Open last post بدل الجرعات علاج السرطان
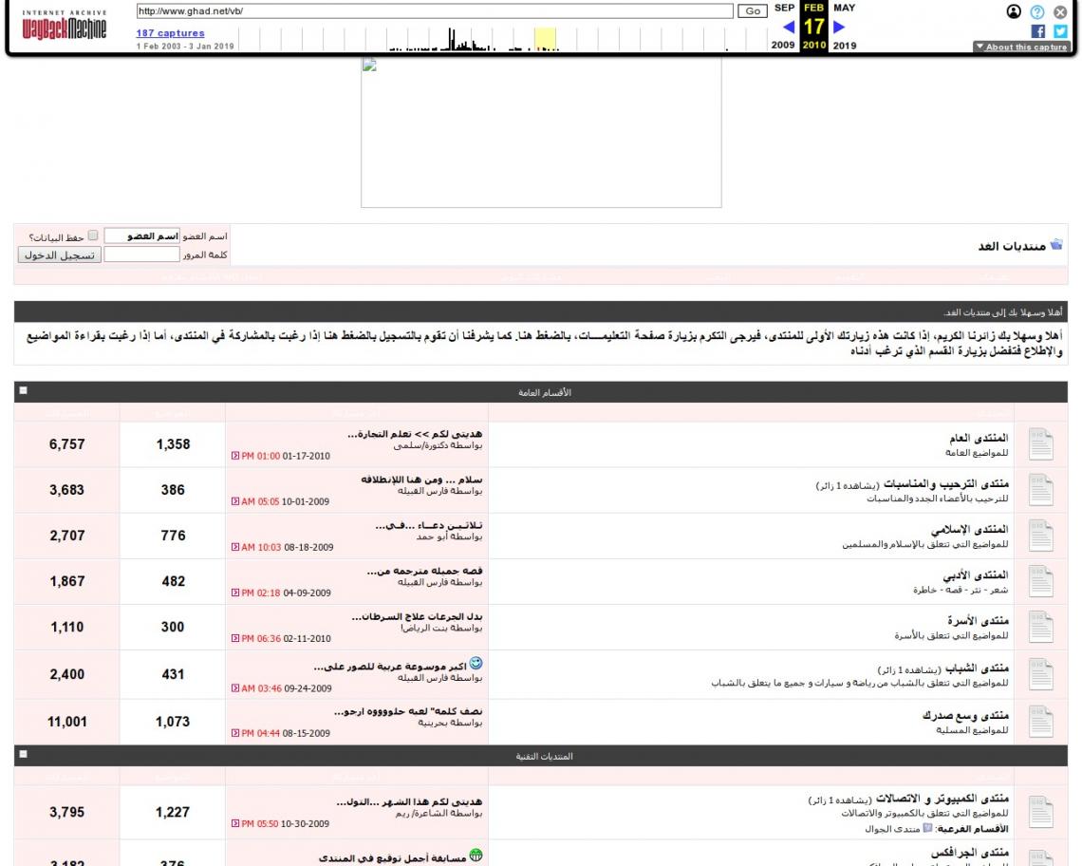The image size is (1082, 866). (x=417, y=616)
